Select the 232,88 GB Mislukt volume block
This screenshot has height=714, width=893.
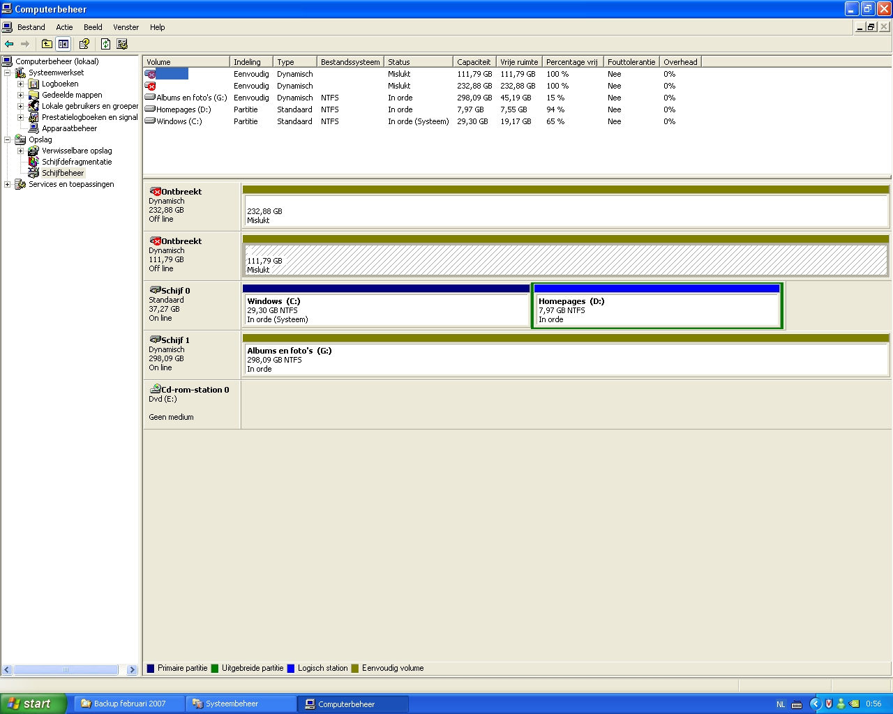point(566,206)
